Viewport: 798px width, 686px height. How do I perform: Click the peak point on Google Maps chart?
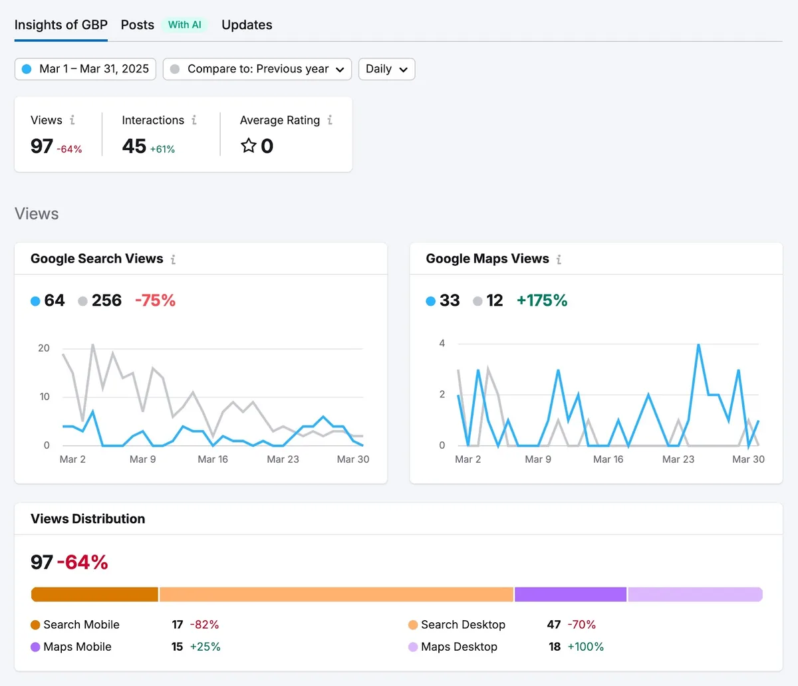point(698,344)
